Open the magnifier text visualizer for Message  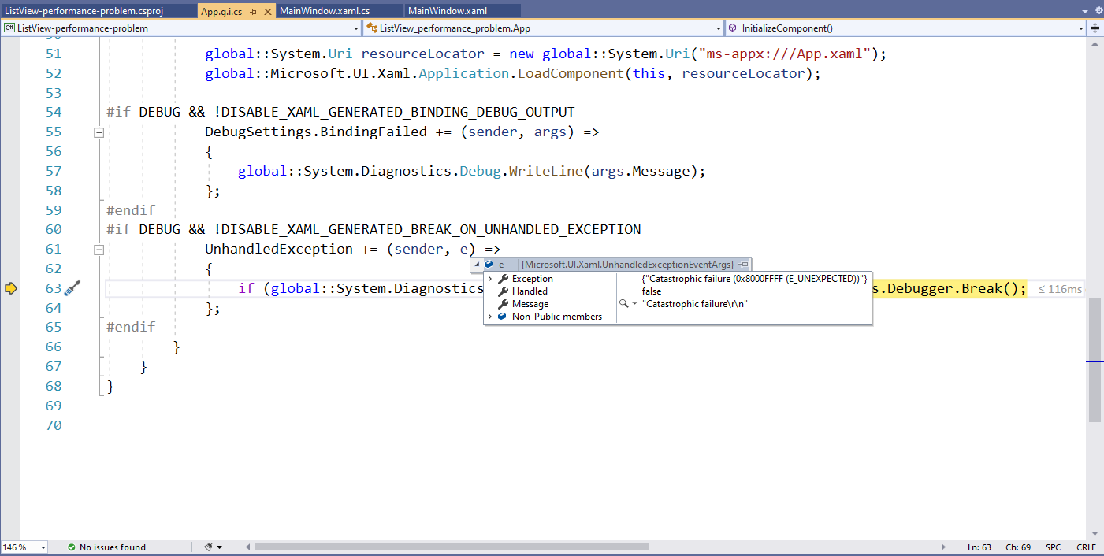623,304
